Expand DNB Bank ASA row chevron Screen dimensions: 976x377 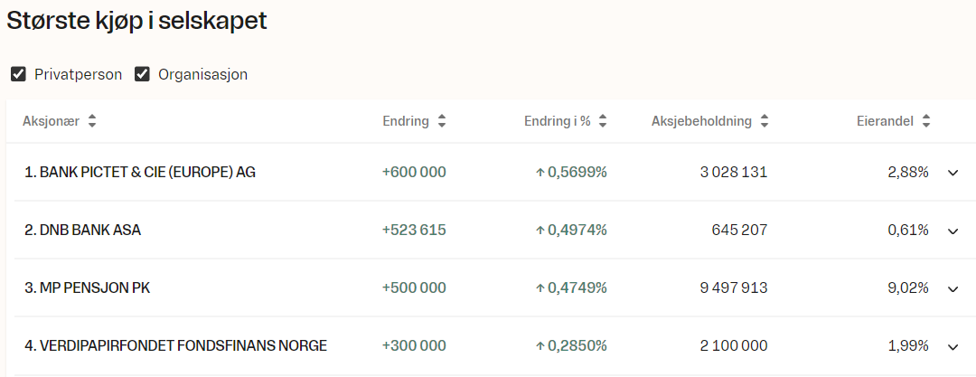pos(953,231)
